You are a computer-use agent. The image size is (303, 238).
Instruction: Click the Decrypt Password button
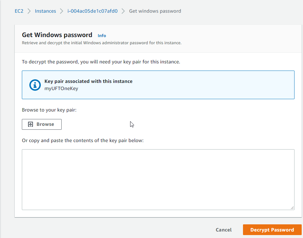(272, 230)
